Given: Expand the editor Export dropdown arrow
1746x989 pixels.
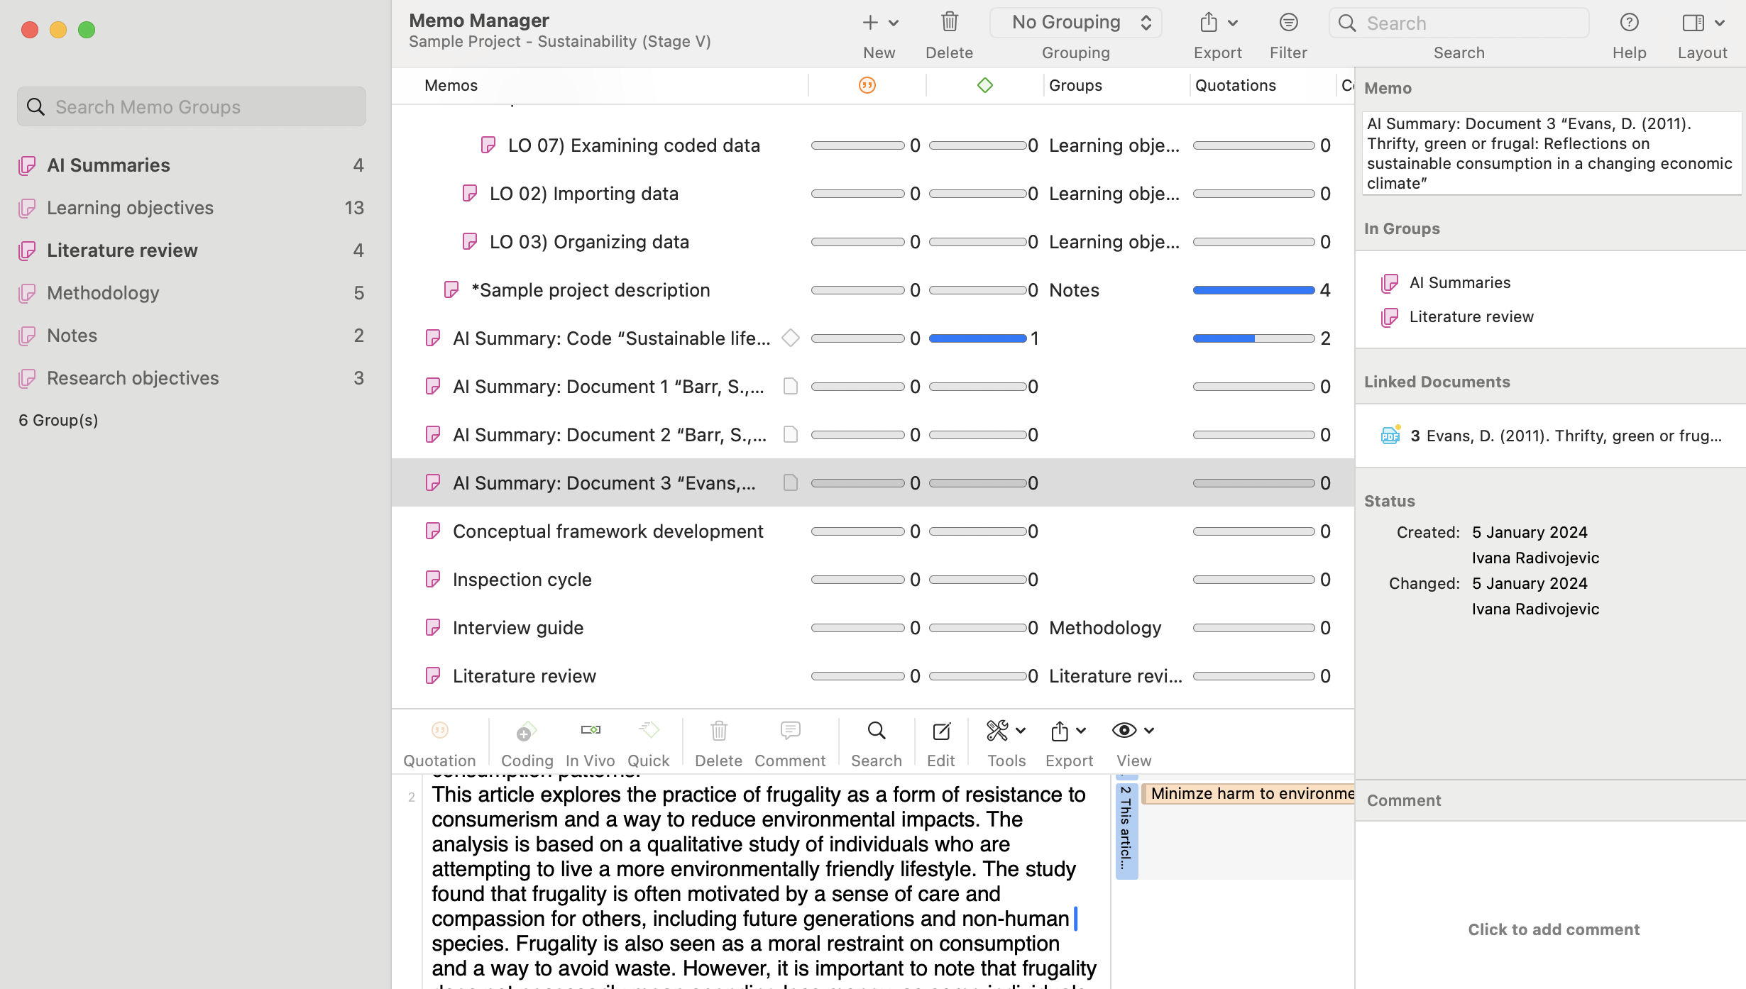Looking at the screenshot, I should pos(1081,731).
